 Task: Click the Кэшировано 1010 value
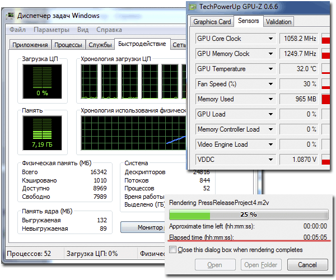(100, 180)
